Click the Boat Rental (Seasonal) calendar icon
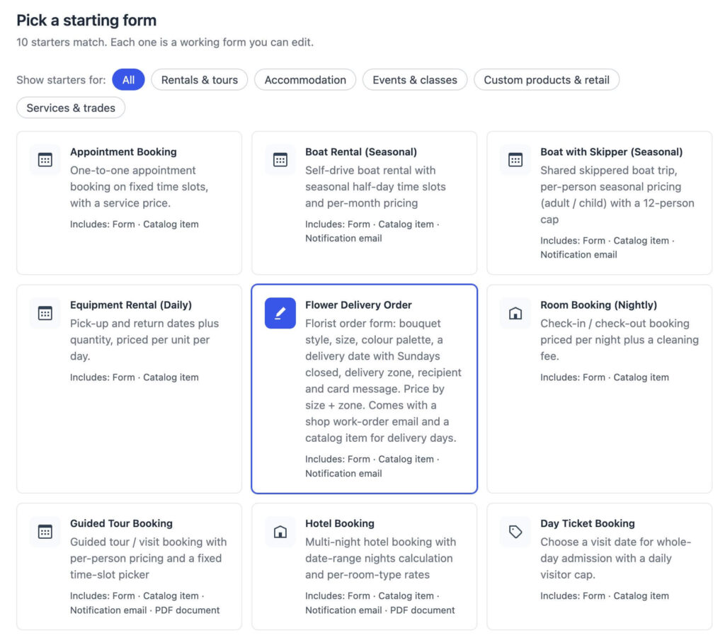 (x=280, y=160)
